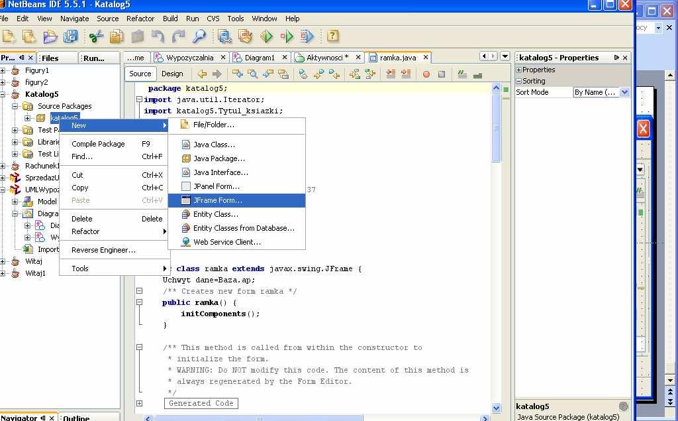Screen dimensions: 678x421
Task: Click the Comment lines editor icon
Action: pyautogui.click(x=462, y=74)
